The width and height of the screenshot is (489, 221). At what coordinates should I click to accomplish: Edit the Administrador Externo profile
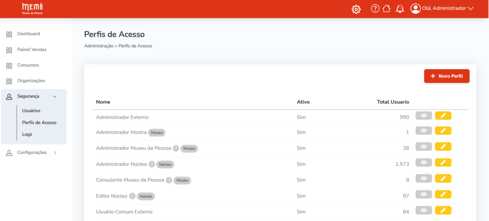(443, 116)
